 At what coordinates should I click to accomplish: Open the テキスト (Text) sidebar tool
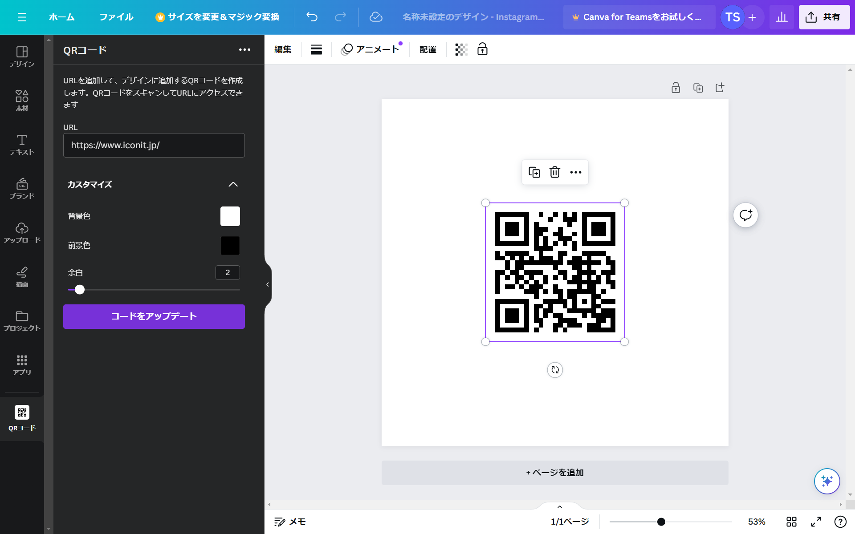(22, 145)
